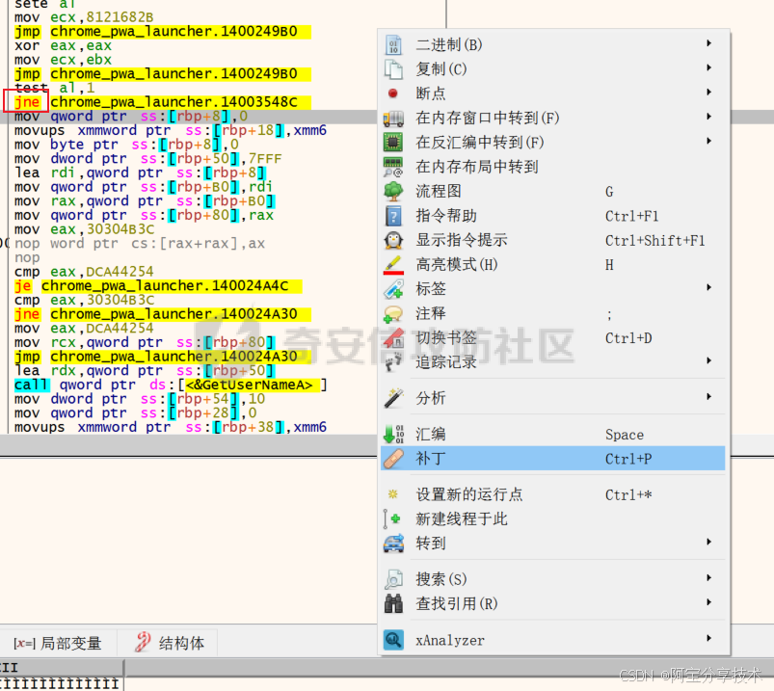Screen dimensions: 774x691
Task: Open 查找引用(R) menu entry
Action: point(553,603)
